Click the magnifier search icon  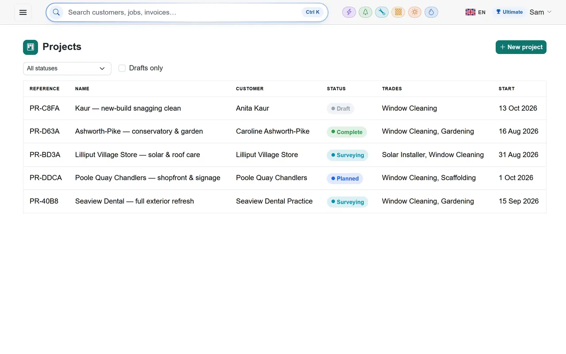pyautogui.click(x=56, y=12)
